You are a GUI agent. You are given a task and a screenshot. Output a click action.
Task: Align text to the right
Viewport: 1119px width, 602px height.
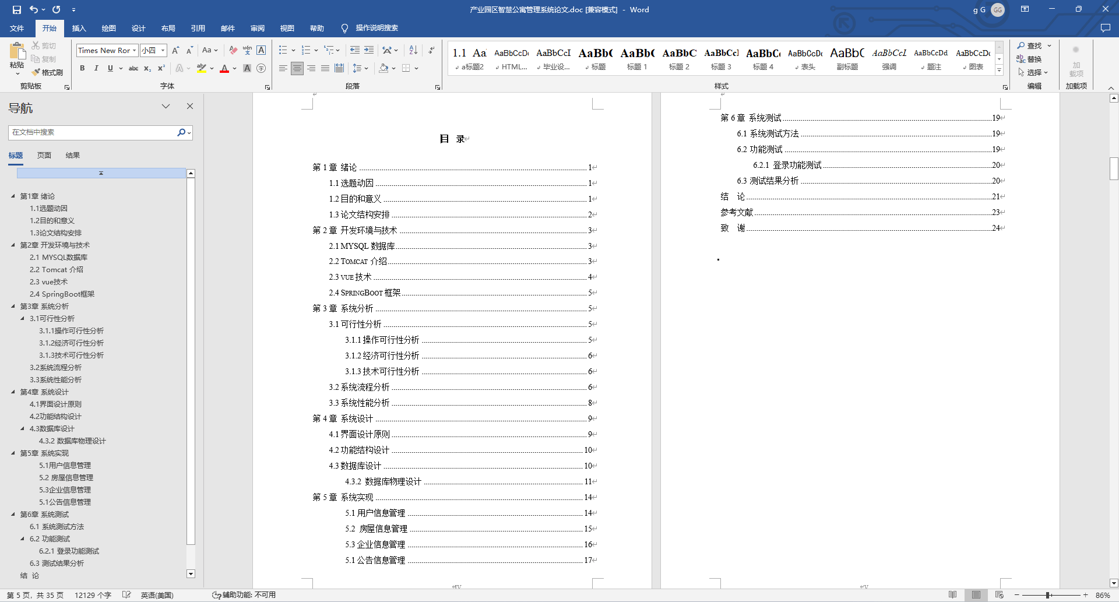(x=311, y=68)
